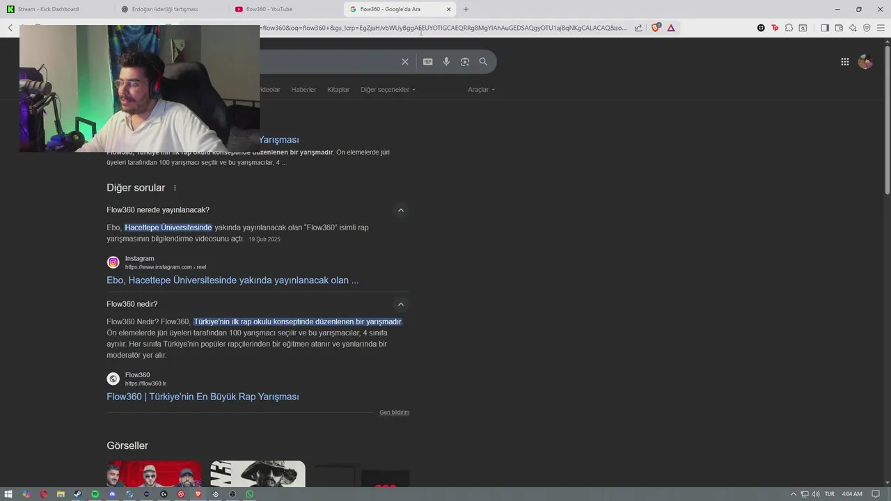Click the browser address bar URL
Image resolution: width=891 pixels, height=501 pixels.
coord(443,29)
